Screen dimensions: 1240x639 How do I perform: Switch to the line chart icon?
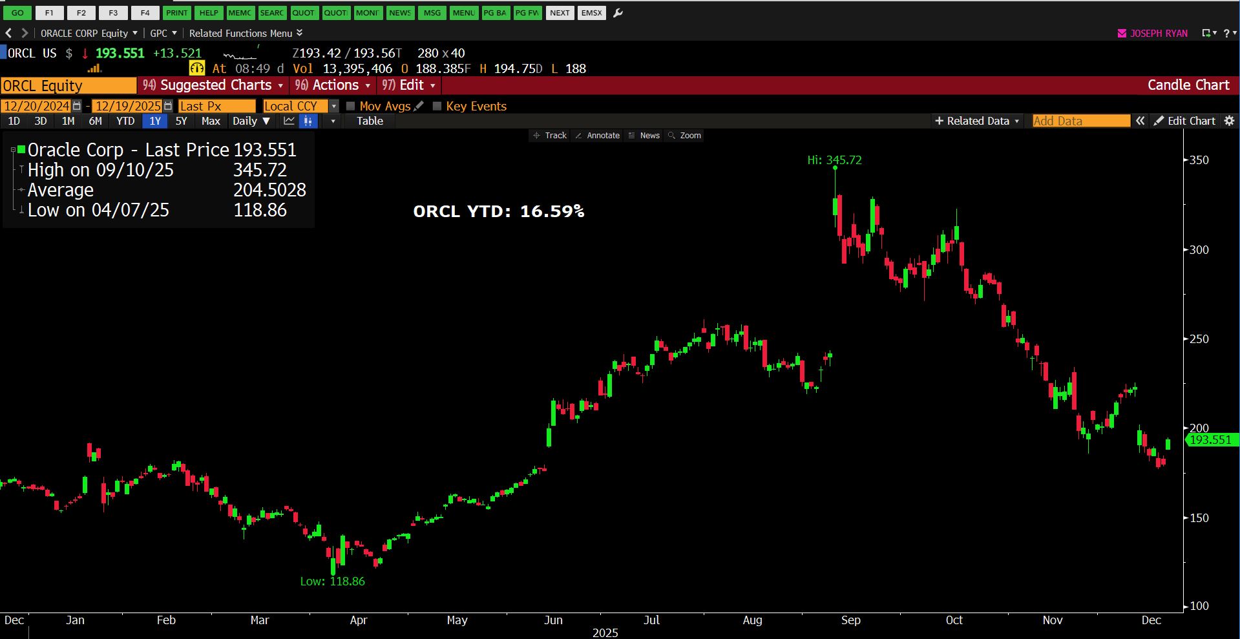pos(289,121)
